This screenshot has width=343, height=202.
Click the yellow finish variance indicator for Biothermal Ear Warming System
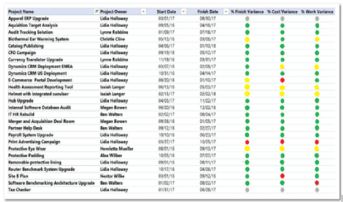247,40
